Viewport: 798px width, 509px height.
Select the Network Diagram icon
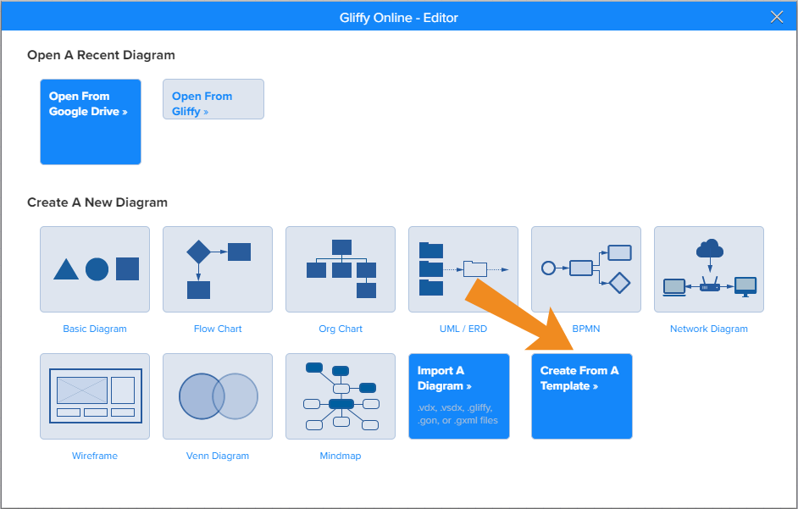(709, 269)
